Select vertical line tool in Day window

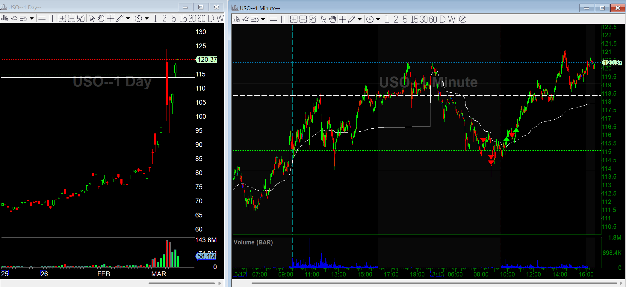coord(51,19)
